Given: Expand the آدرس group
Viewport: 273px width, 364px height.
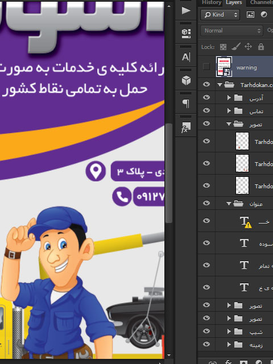Looking at the screenshot, I should tap(229, 97).
